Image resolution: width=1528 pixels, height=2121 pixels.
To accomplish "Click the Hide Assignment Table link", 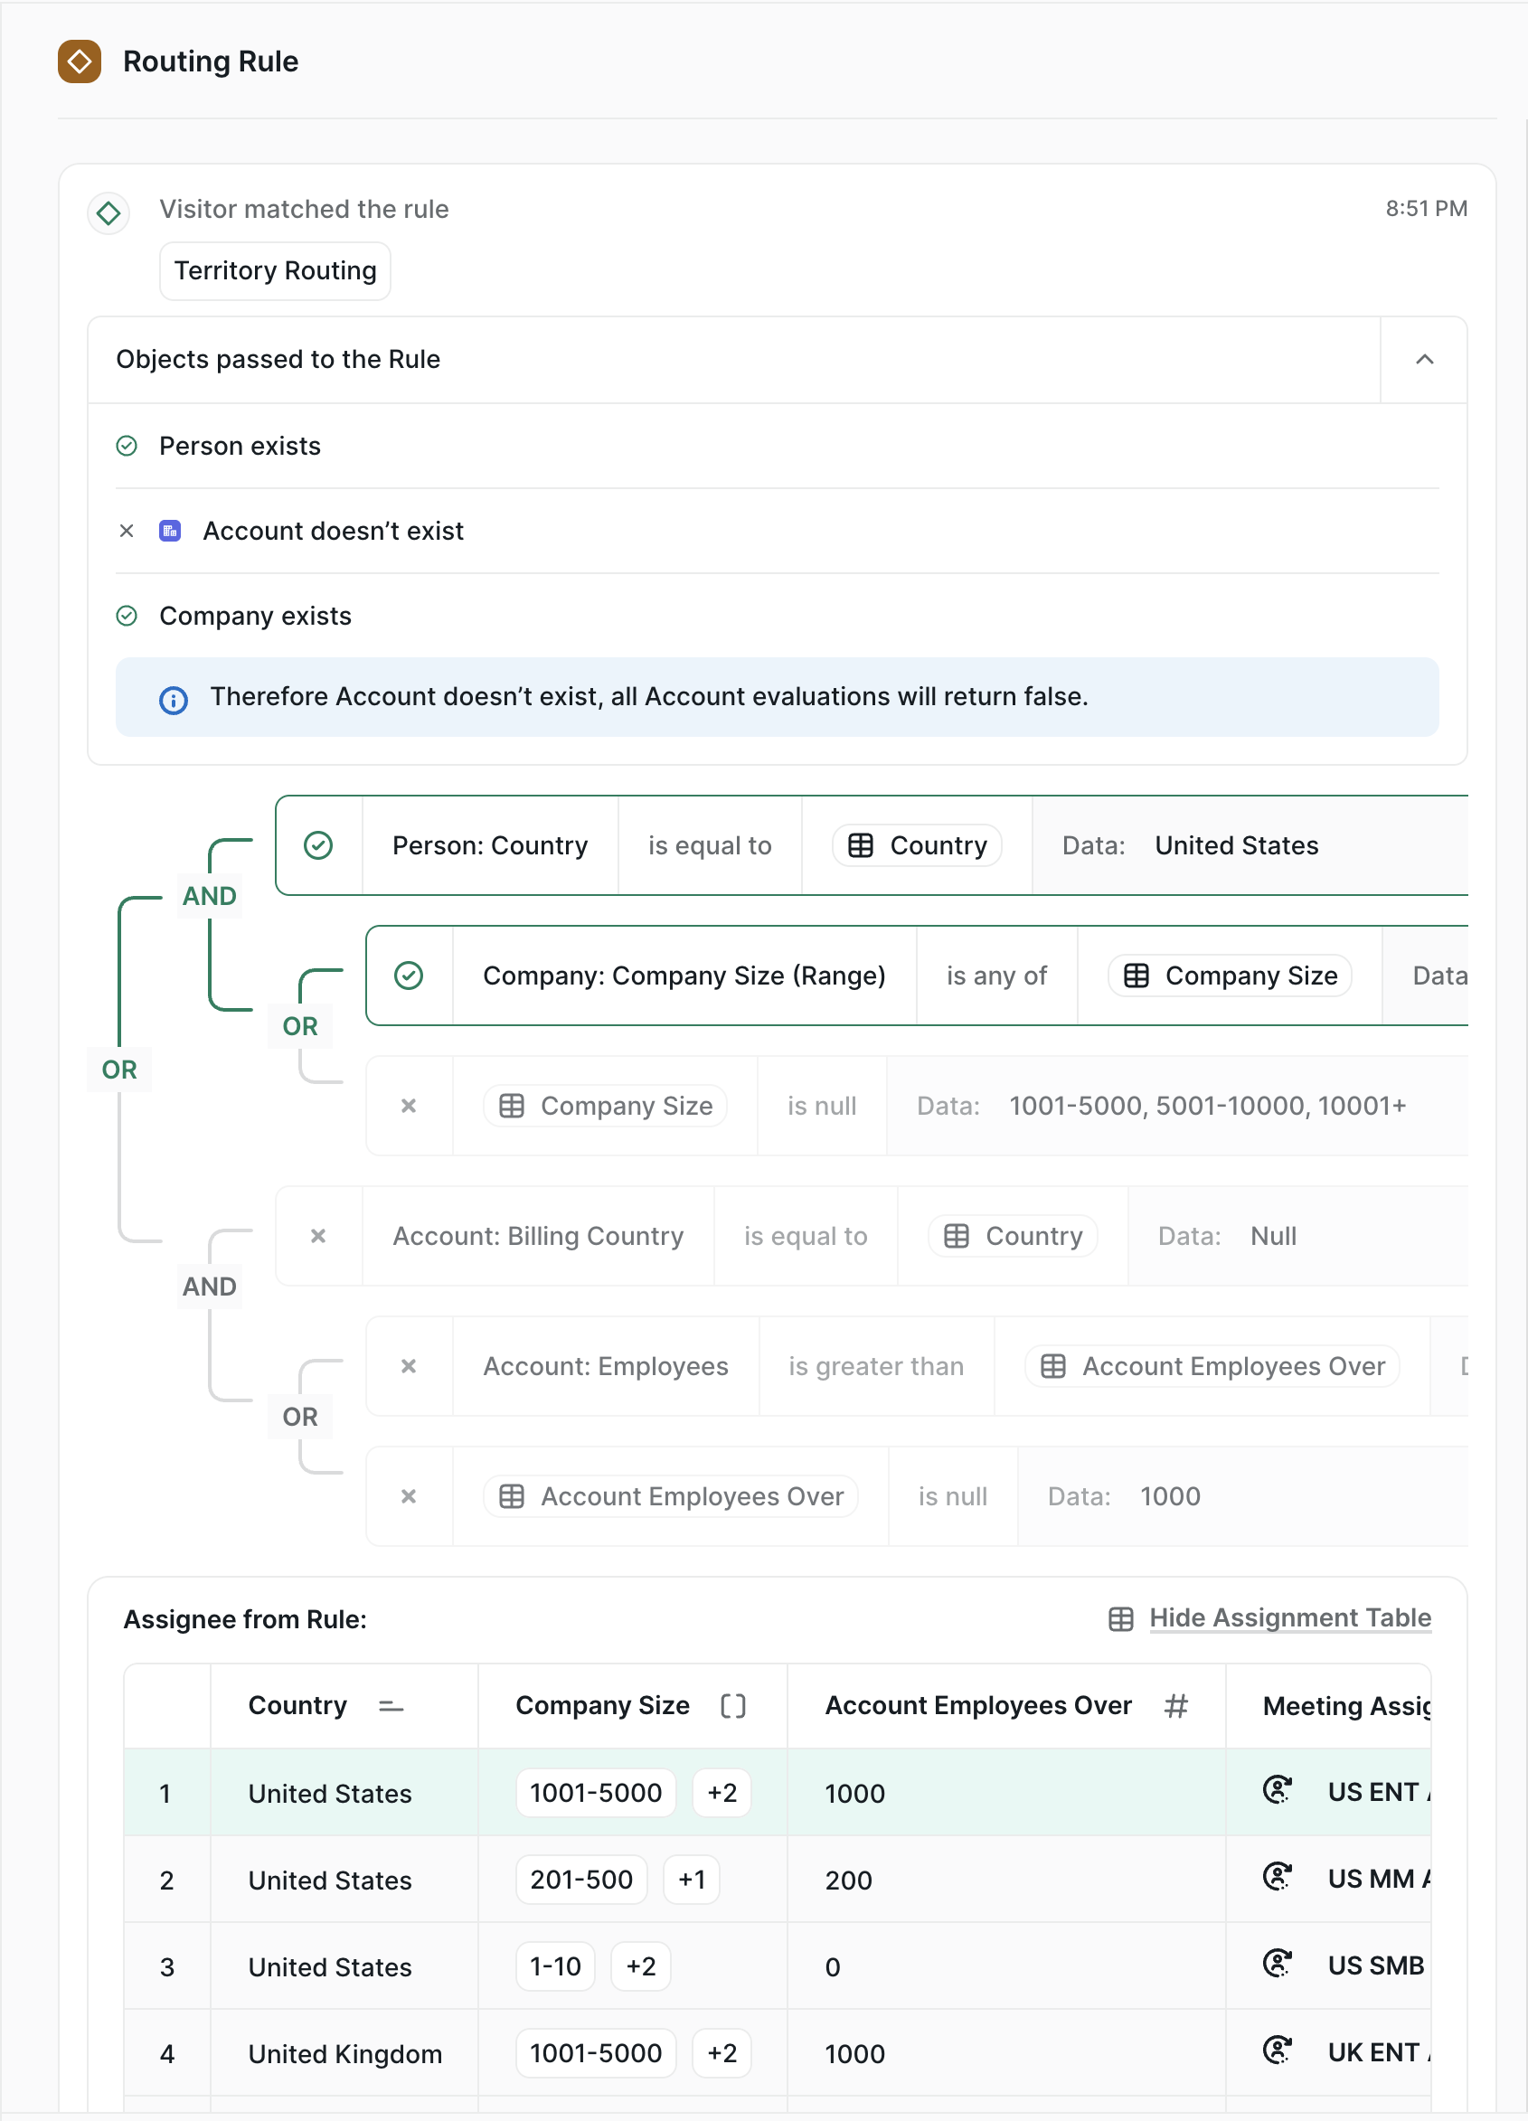I will (1289, 1617).
